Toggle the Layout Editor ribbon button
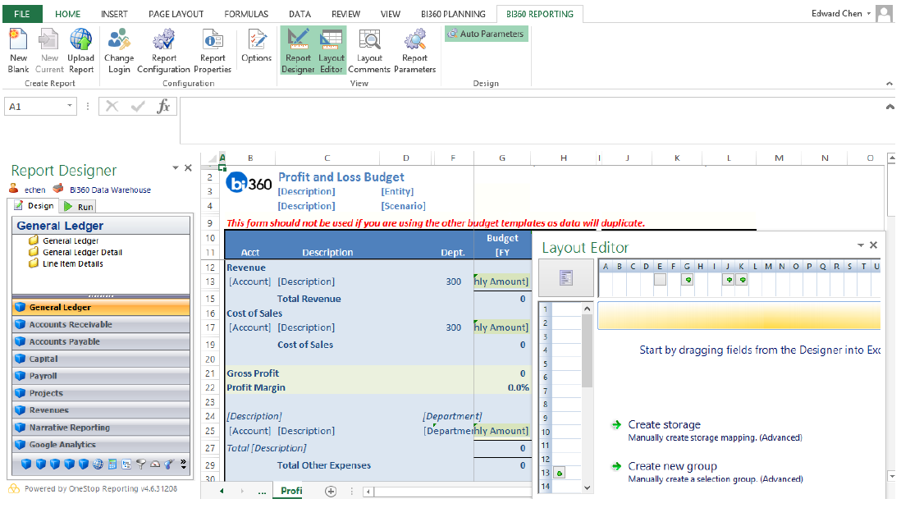The height and width of the screenshot is (508, 901). pyautogui.click(x=332, y=51)
